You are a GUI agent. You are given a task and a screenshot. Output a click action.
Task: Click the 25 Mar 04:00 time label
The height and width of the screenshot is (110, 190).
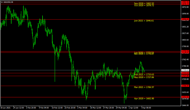click(x=121, y=108)
